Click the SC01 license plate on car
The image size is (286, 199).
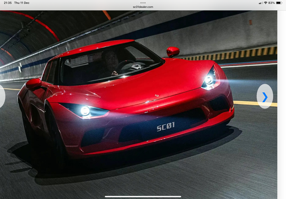(166, 127)
